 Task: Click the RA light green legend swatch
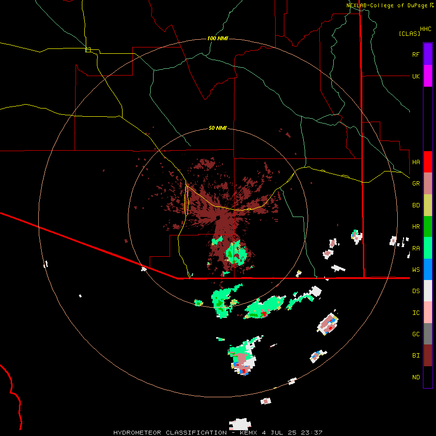click(x=428, y=248)
